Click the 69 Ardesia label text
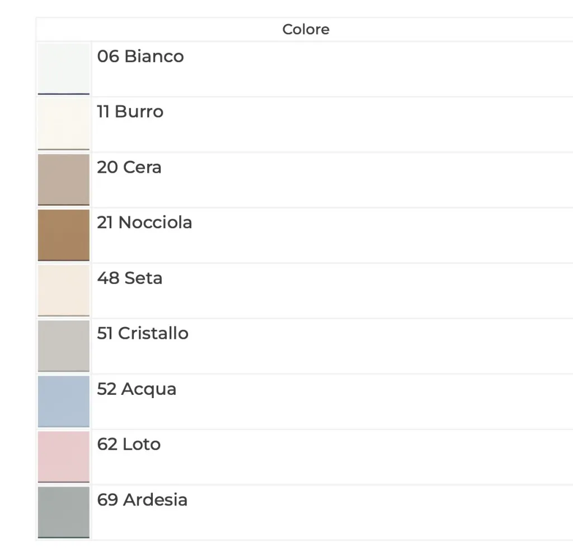Viewport: 573px width, 553px height. 142,500
